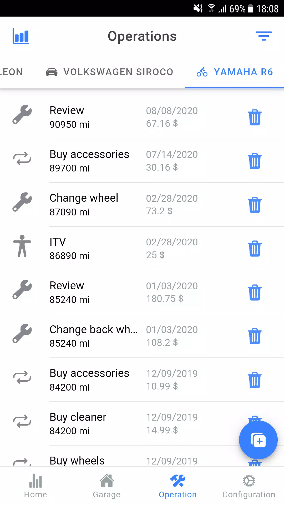Image resolution: width=284 pixels, height=505 pixels.
Task: Open the statistics chart icon
Action: pyautogui.click(x=21, y=36)
